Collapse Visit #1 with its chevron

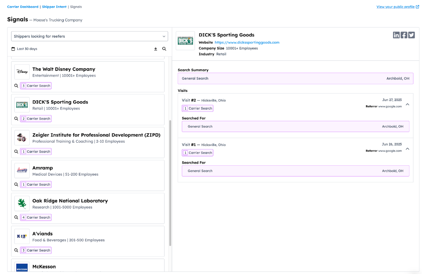407,149
